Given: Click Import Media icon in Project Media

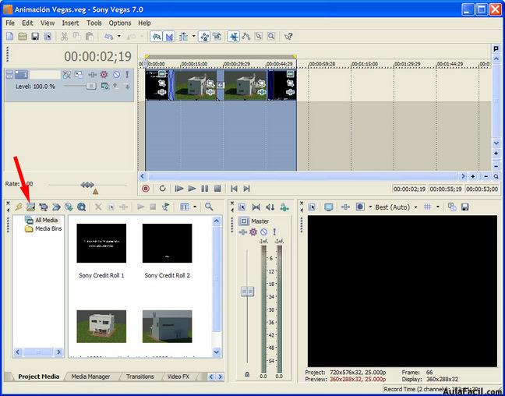Looking at the screenshot, I should 30,207.
